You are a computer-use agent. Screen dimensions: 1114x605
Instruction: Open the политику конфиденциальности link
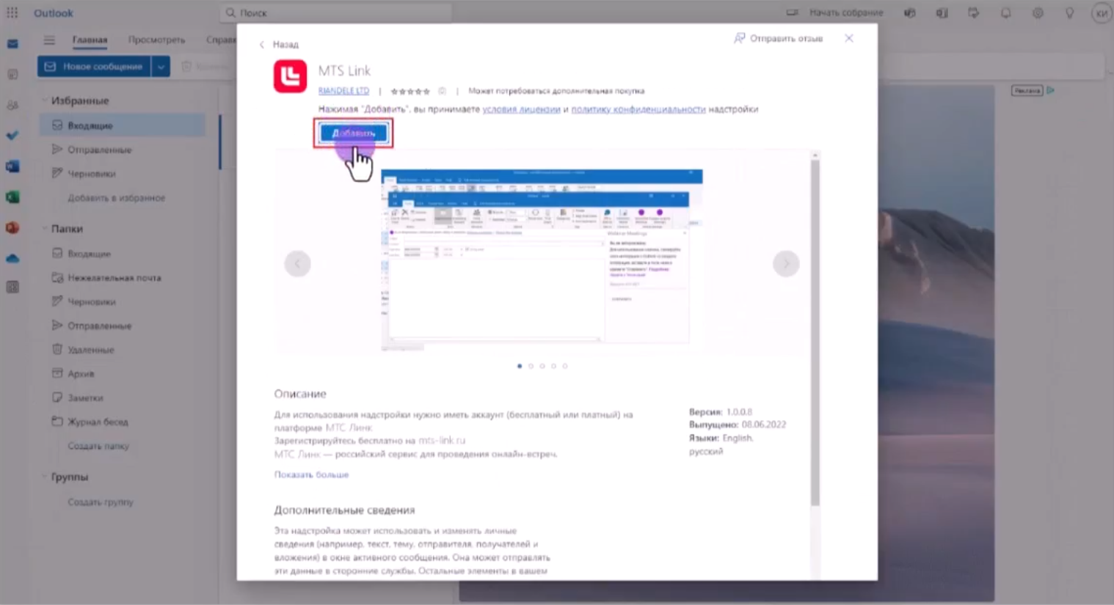[x=638, y=109]
